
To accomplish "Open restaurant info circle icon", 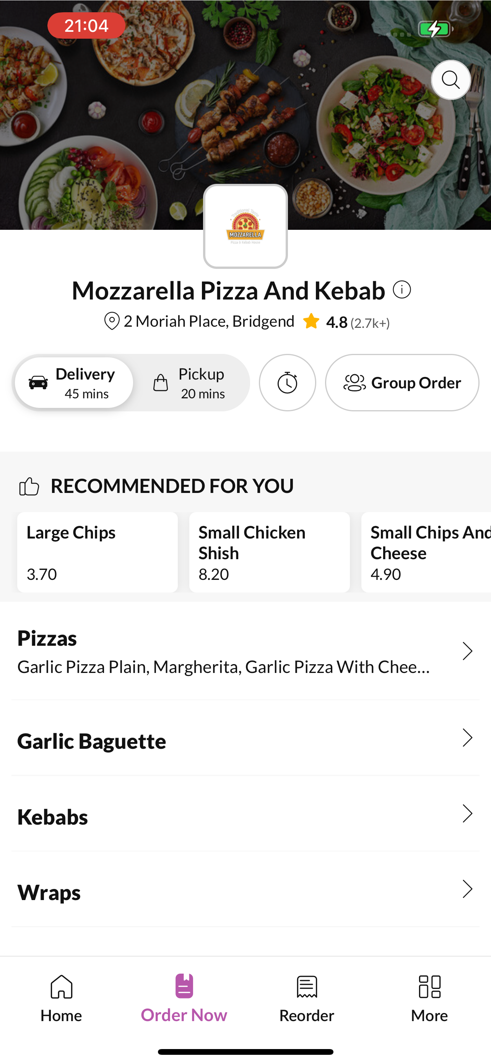I will (x=402, y=290).
